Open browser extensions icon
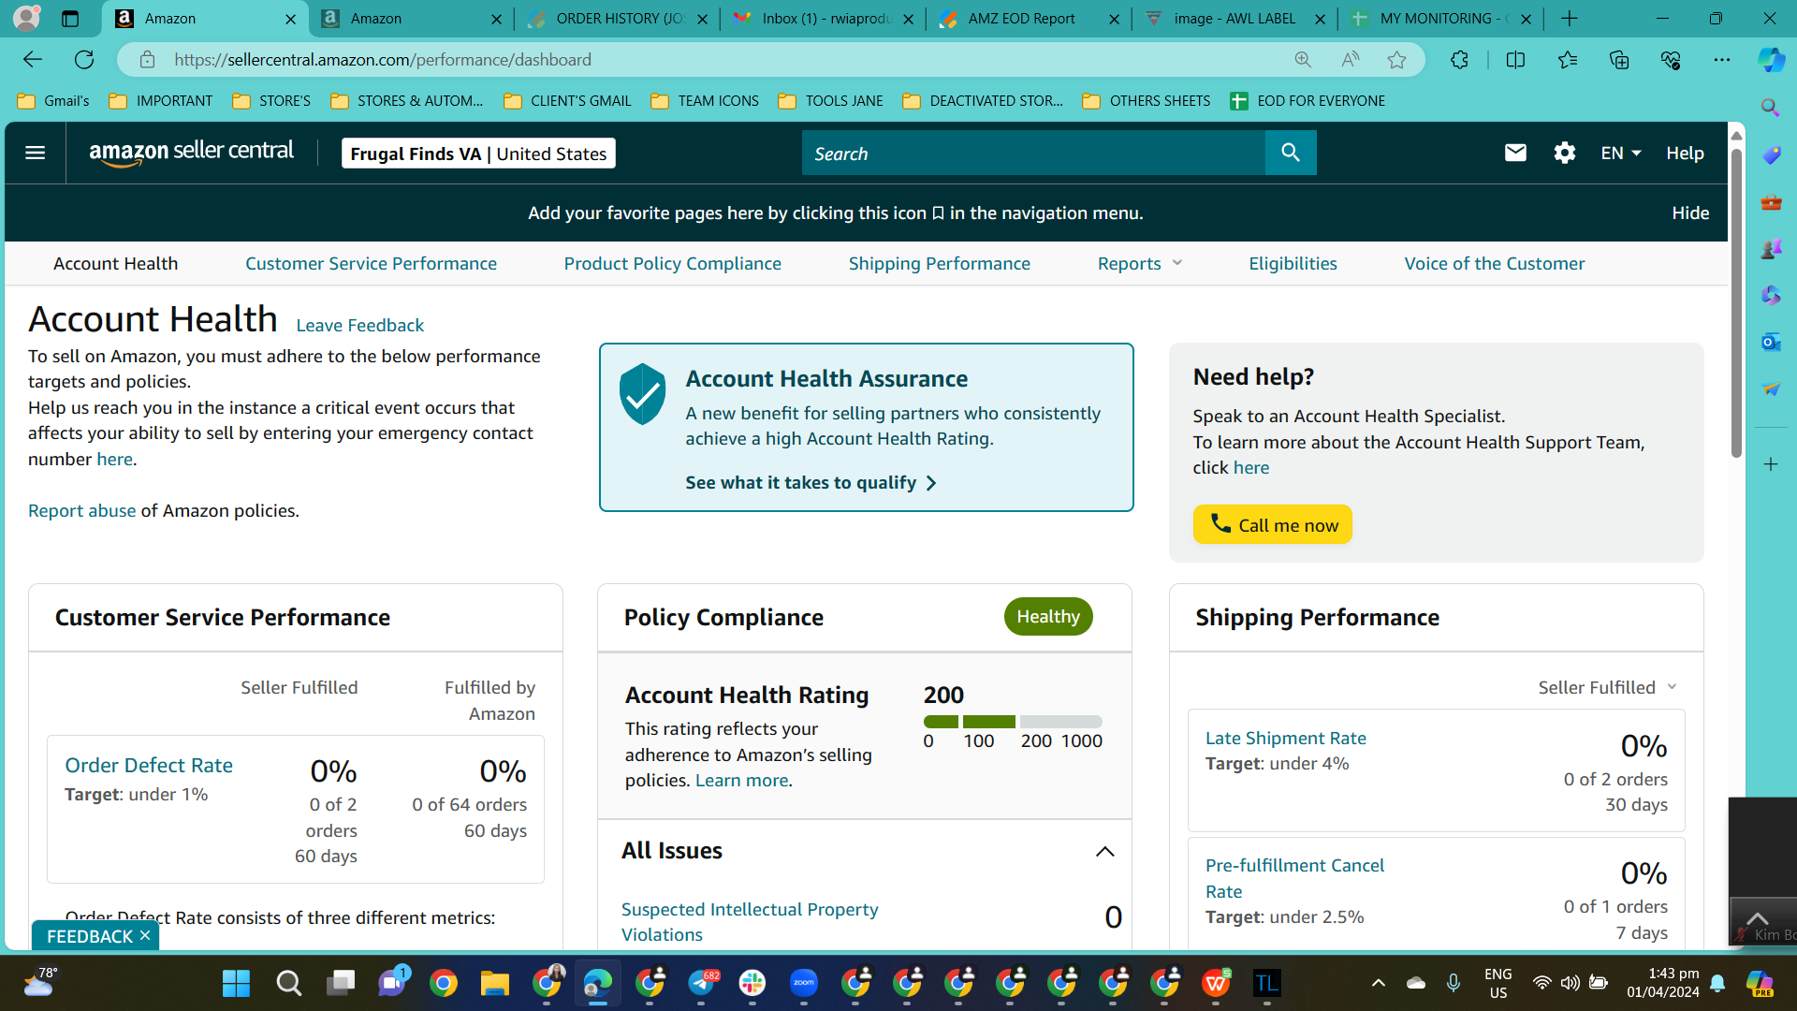The width and height of the screenshot is (1797, 1011). (x=1459, y=60)
